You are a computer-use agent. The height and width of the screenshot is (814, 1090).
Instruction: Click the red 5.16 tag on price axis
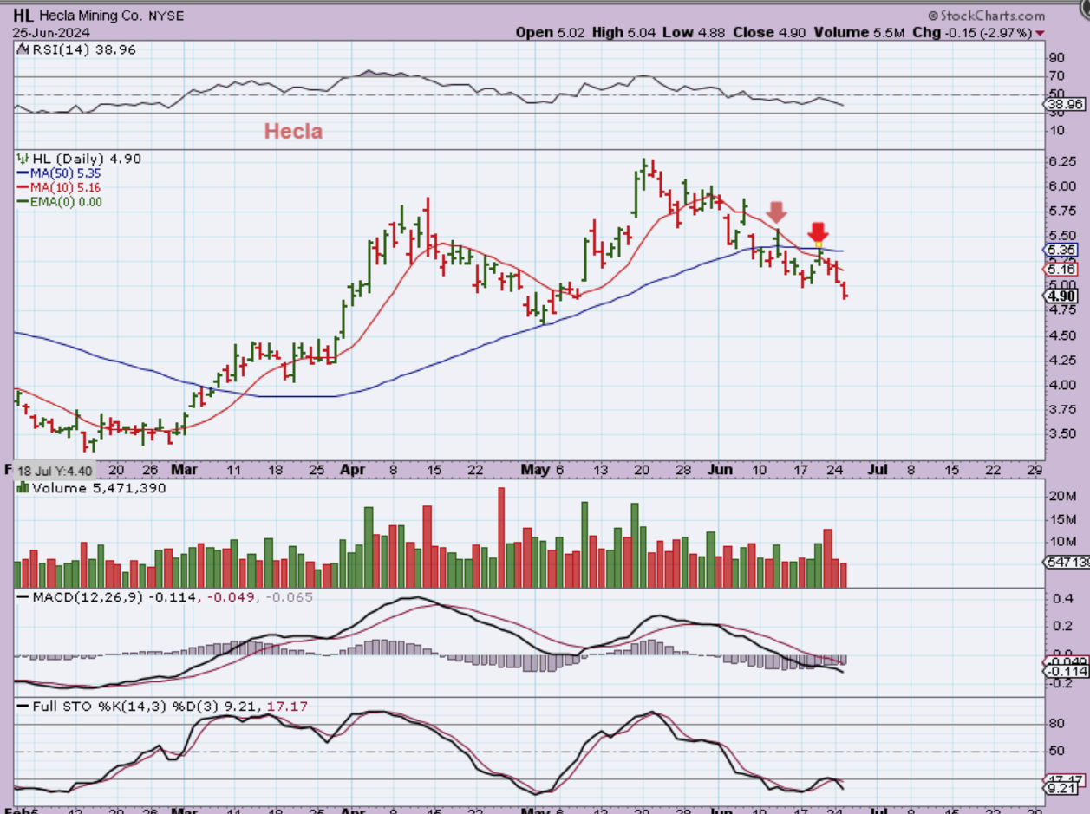point(1062,270)
